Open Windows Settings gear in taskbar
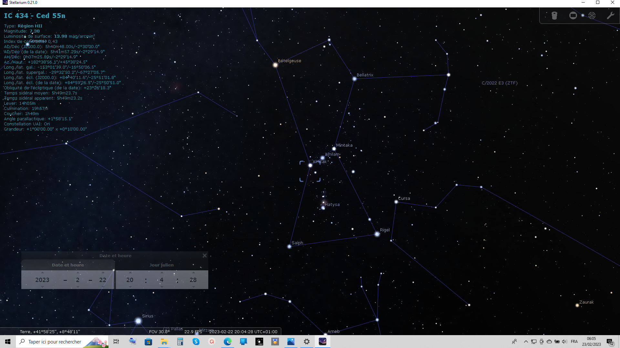Viewport: 620px width, 348px height. click(x=306, y=342)
